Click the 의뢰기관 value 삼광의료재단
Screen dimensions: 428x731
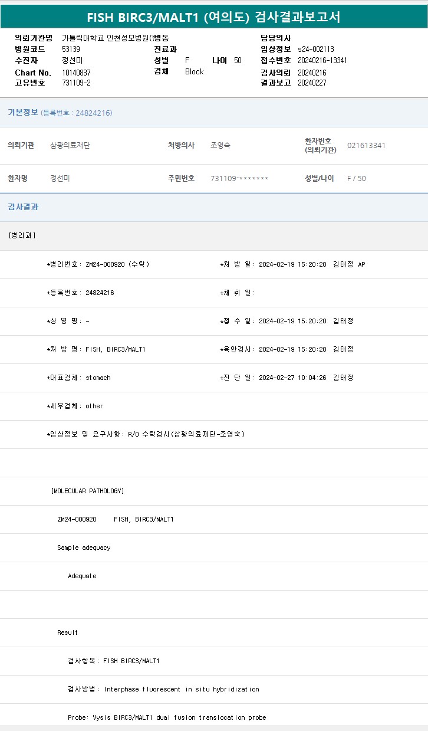[70, 145]
